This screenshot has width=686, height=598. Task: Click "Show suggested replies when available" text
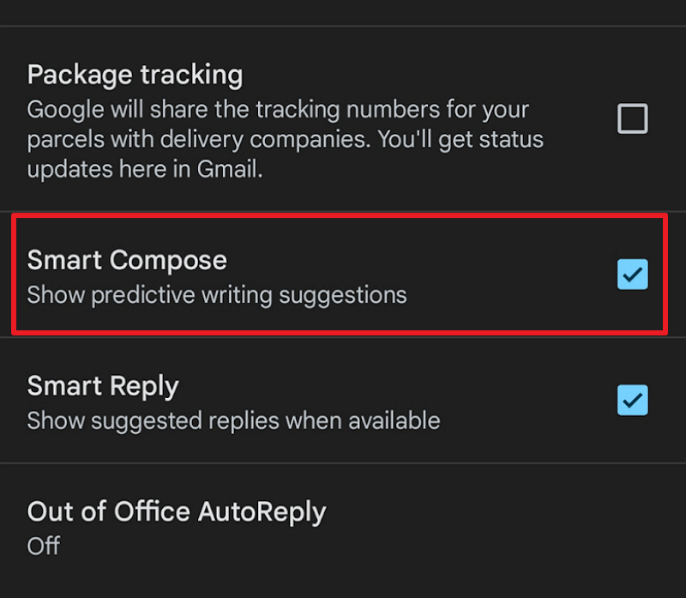click(233, 420)
